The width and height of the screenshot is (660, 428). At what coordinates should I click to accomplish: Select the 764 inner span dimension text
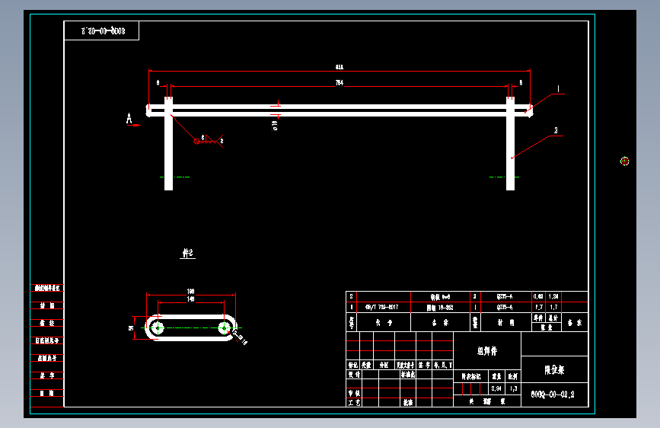(x=340, y=83)
